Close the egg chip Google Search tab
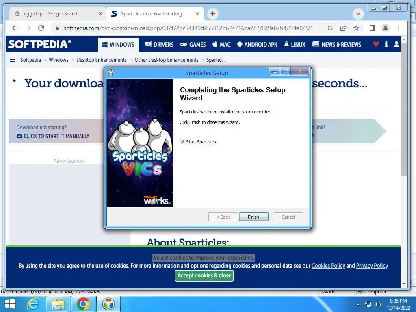The height and width of the screenshot is (312, 416). pos(100,14)
